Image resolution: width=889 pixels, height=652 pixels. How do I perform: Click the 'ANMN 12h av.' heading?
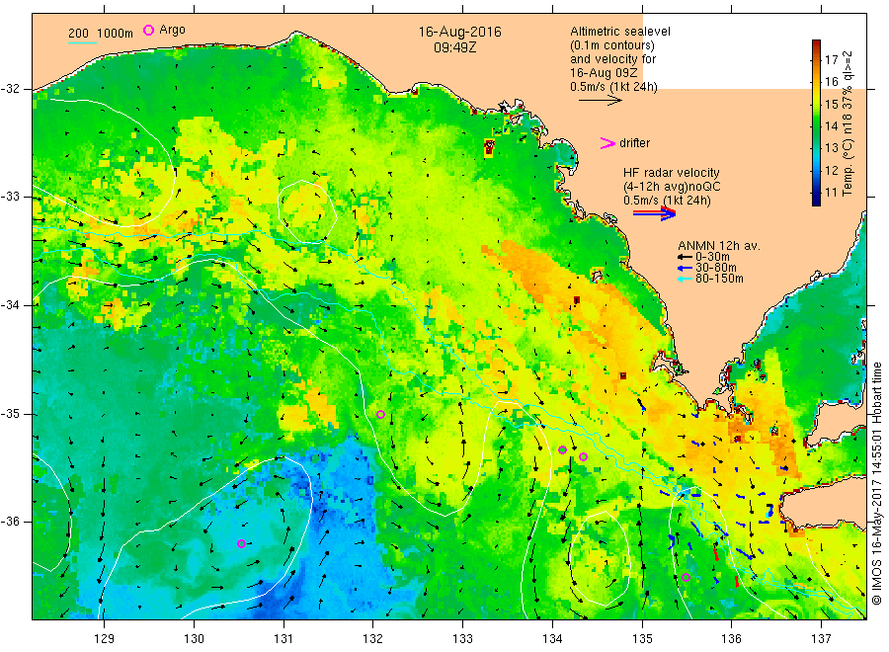[x=719, y=246]
